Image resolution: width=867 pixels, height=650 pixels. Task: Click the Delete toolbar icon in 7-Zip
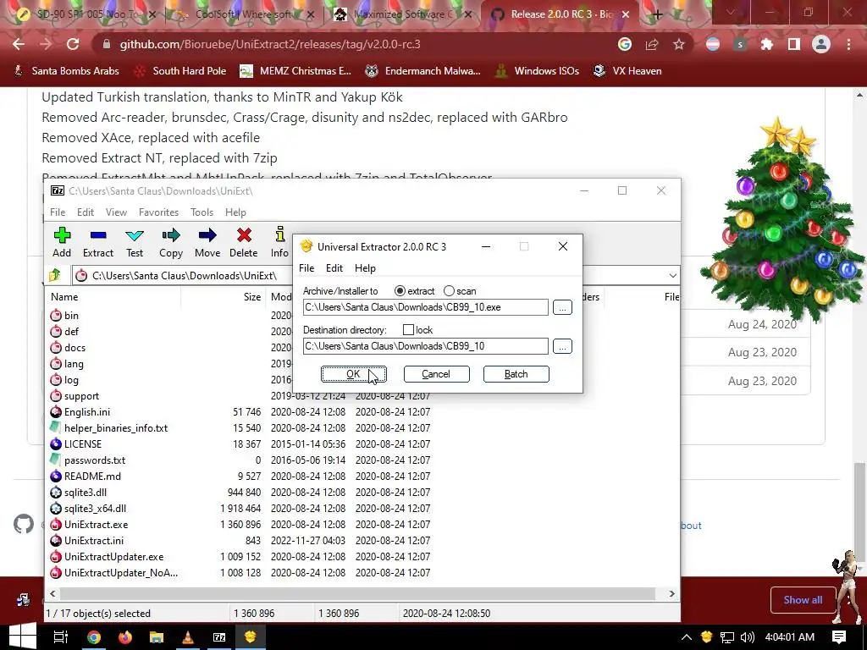(243, 242)
